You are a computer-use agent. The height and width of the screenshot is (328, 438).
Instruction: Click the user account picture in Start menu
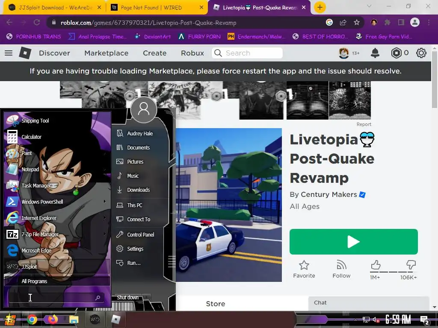(x=144, y=110)
